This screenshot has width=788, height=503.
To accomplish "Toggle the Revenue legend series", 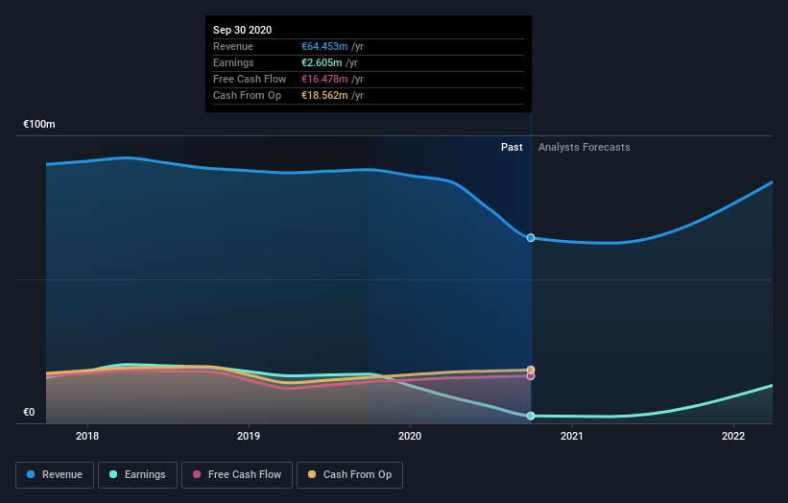I will coord(55,475).
